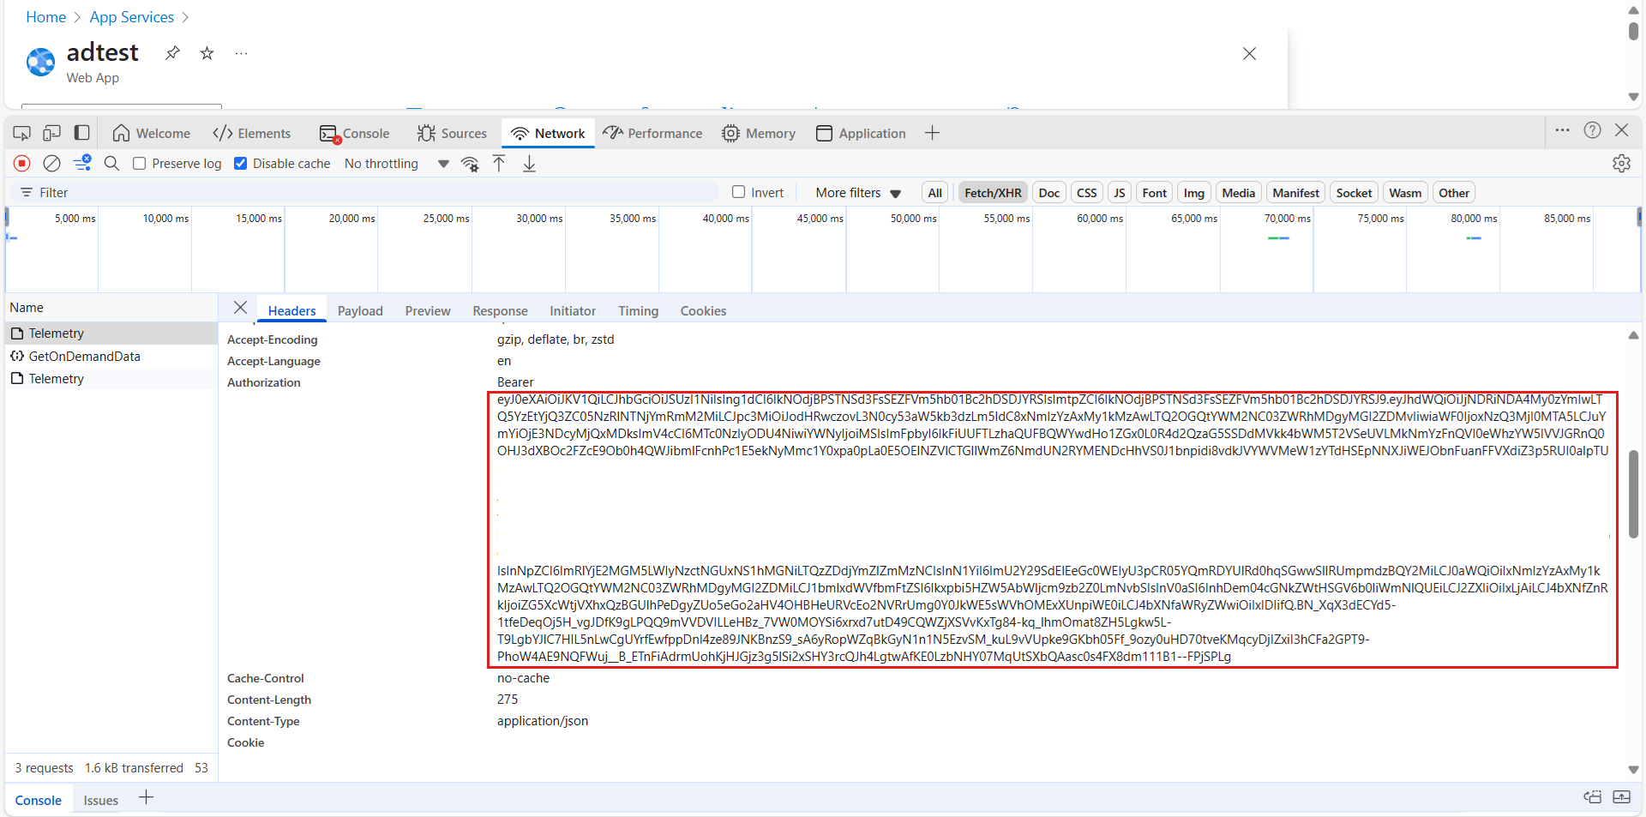Screen dimensions: 1646x817
Task: Toggle the JS filter
Action: [x=1119, y=193]
